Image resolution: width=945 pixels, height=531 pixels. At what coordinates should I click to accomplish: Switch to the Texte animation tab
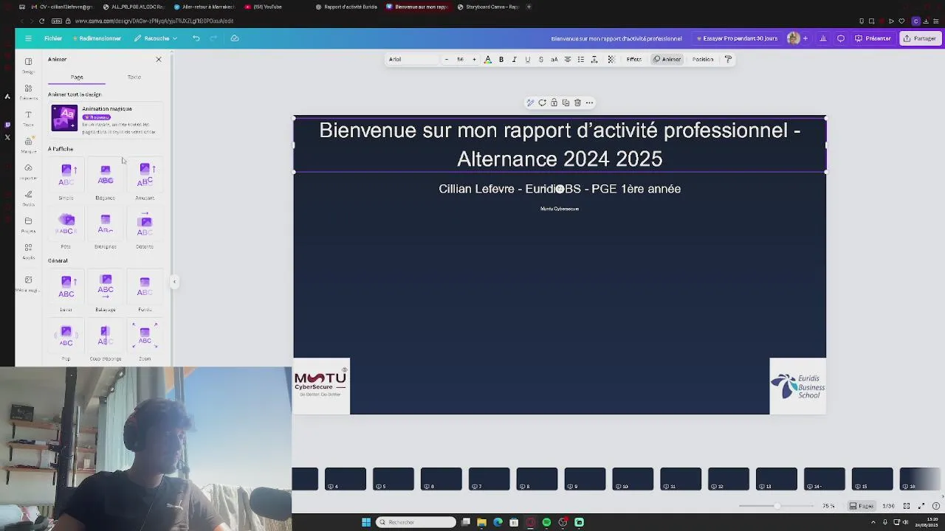134,77
